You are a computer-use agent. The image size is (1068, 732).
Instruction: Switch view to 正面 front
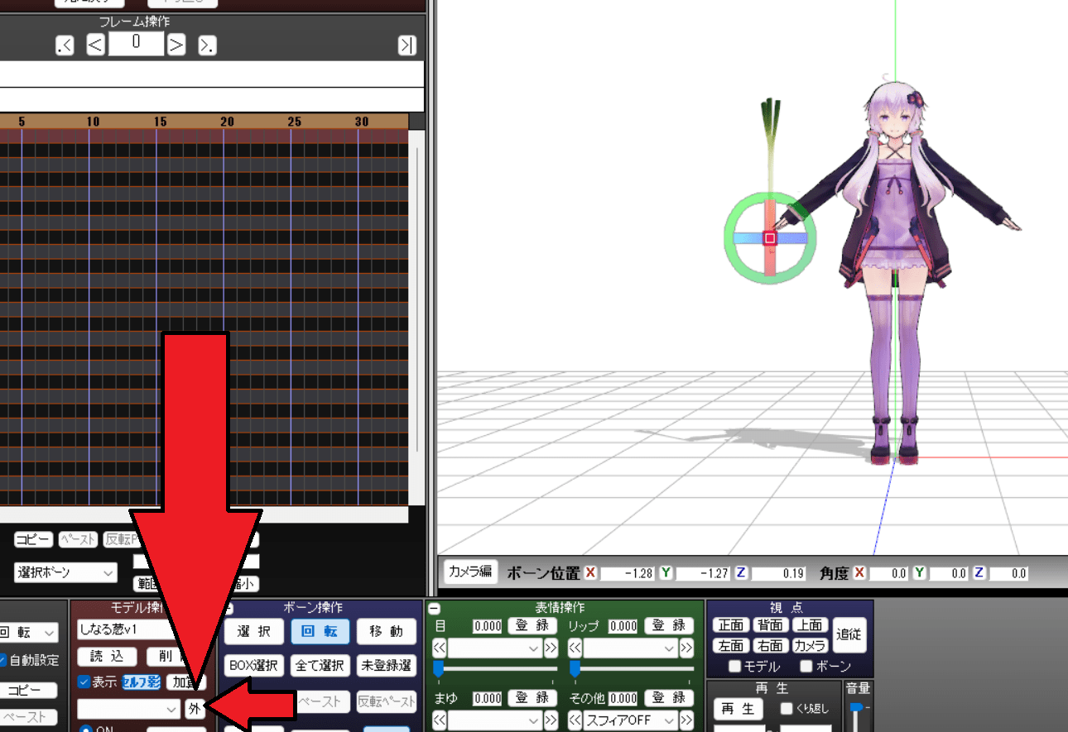730,625
